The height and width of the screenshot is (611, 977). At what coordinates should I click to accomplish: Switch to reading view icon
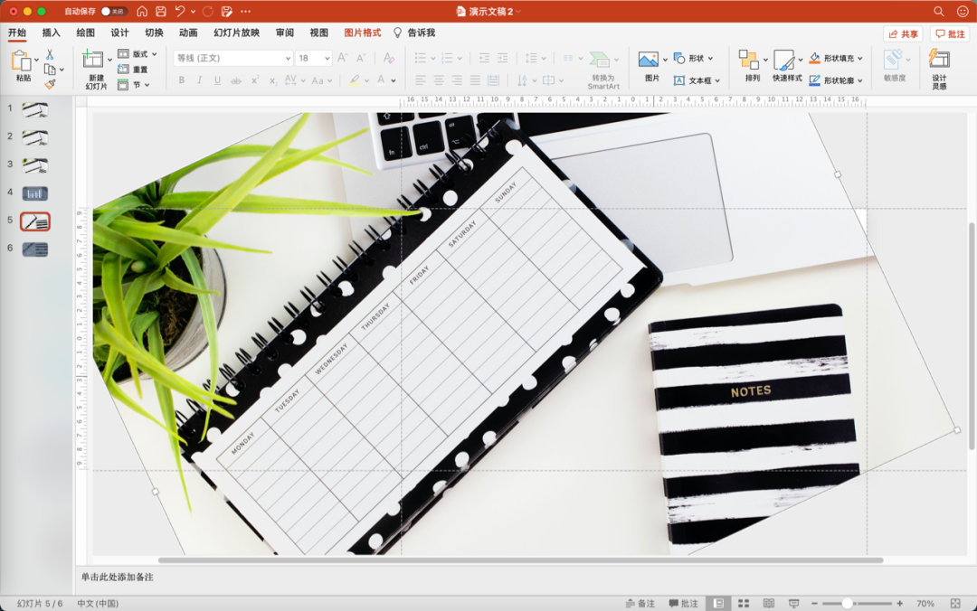[x=769, y=603]
